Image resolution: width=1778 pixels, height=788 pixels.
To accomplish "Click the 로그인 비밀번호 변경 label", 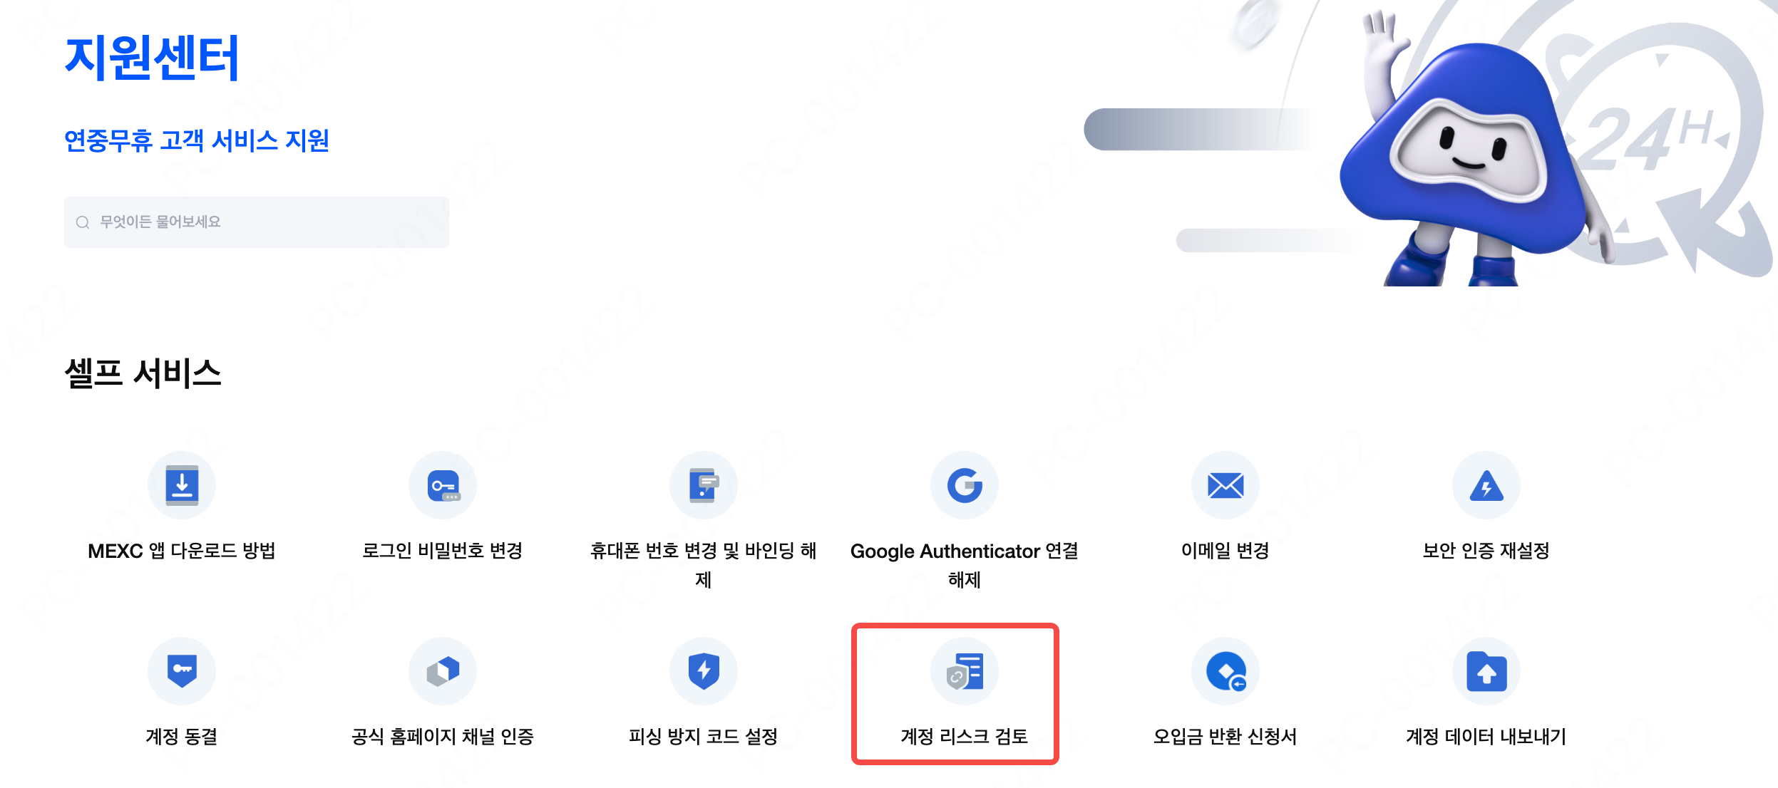I will tap(443, 550).
